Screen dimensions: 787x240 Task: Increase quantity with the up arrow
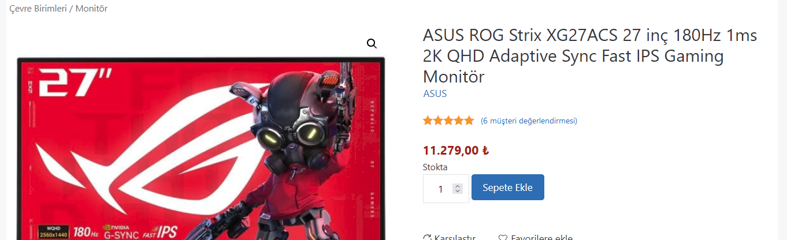click(458, 186)
